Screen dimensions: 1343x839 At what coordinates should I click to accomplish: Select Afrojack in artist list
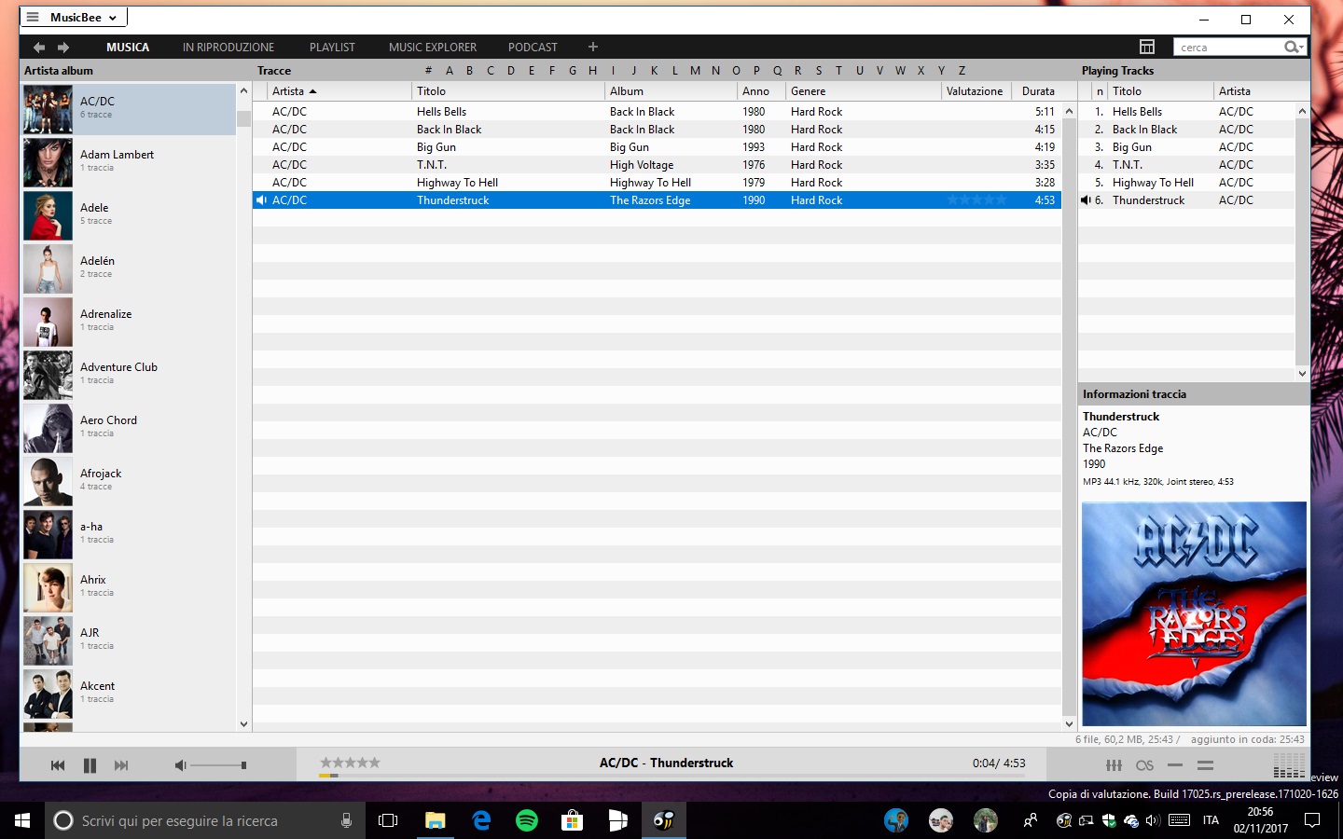[129, 481]
